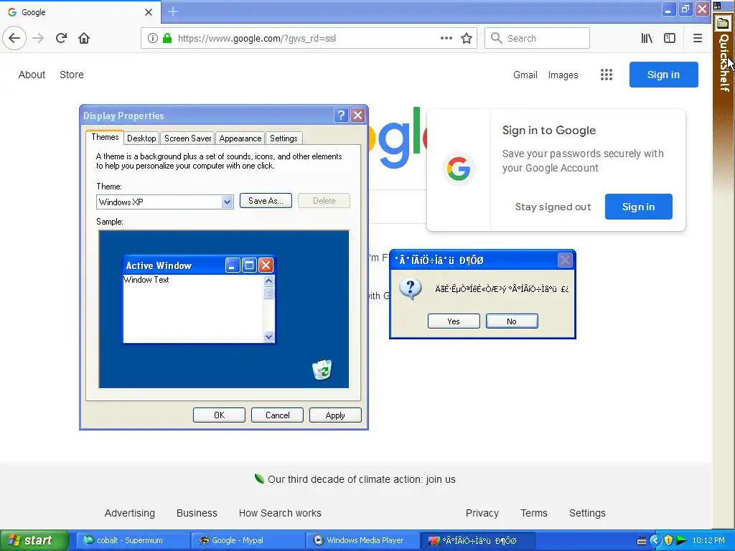
Task: Open page actions three-dots in address bar
Action: [x=446, y=38]
